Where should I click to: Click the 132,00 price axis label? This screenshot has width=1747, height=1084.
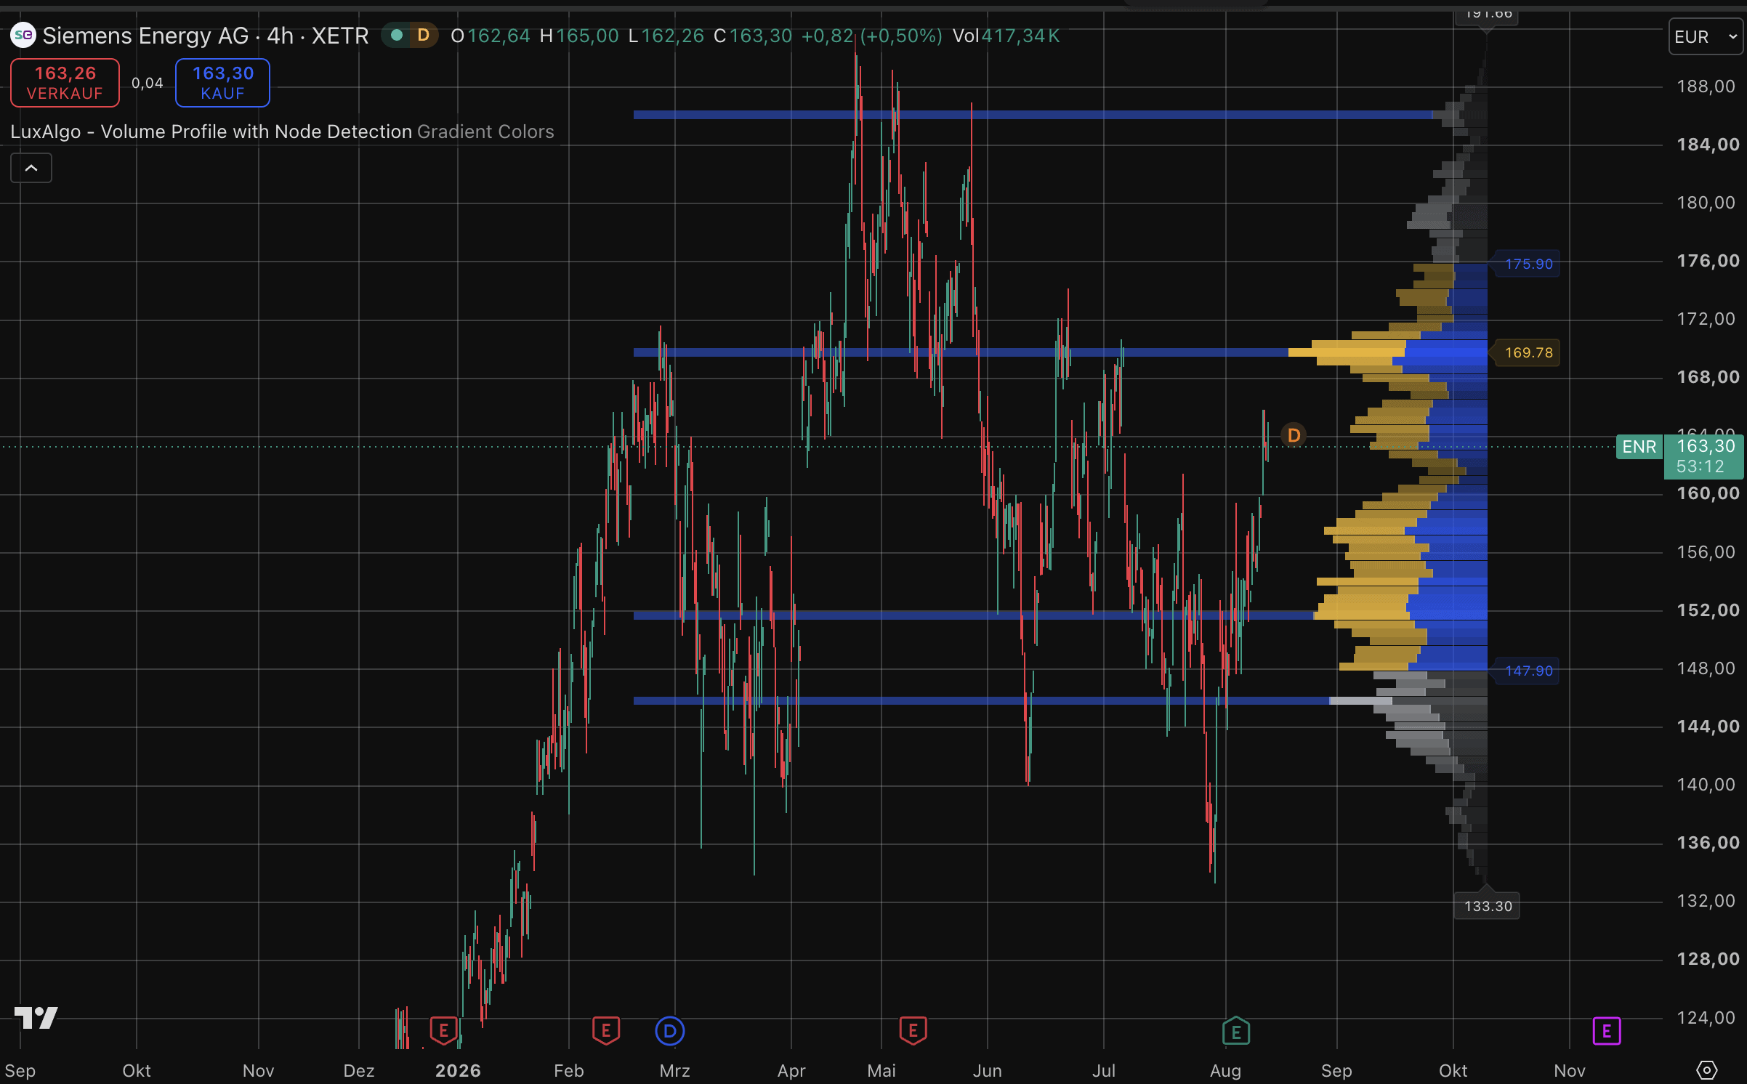click(1706, 901)
